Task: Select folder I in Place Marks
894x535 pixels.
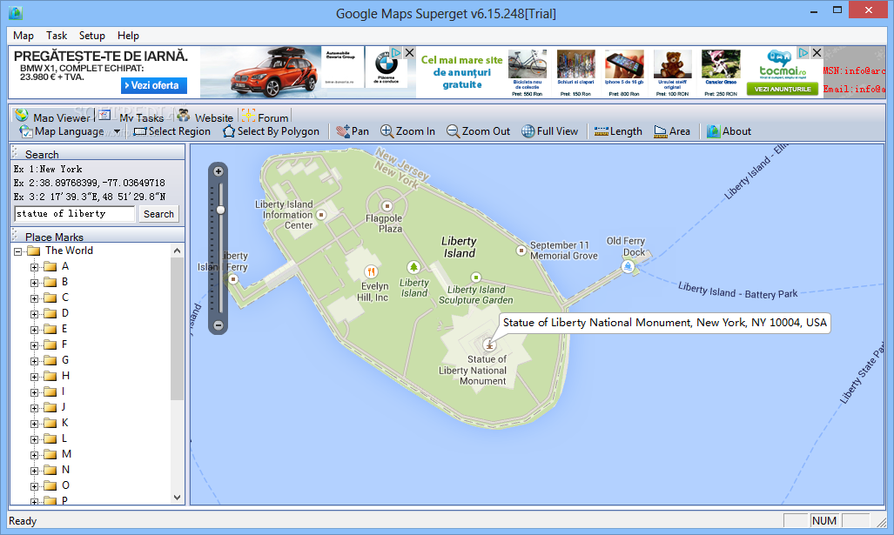Action: click(x=55, y=391)
